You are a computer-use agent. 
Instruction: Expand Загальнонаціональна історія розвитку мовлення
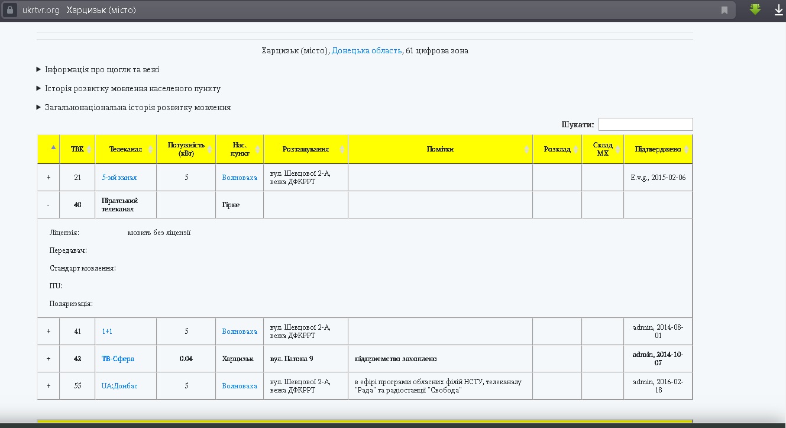point(134,108)
